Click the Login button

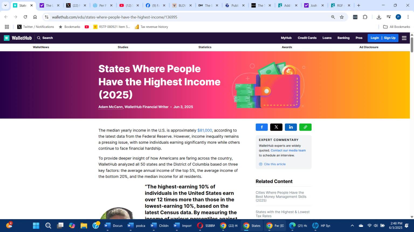pos(375,38)
